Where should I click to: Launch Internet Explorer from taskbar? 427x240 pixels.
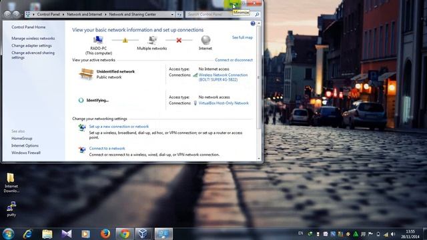28,234
